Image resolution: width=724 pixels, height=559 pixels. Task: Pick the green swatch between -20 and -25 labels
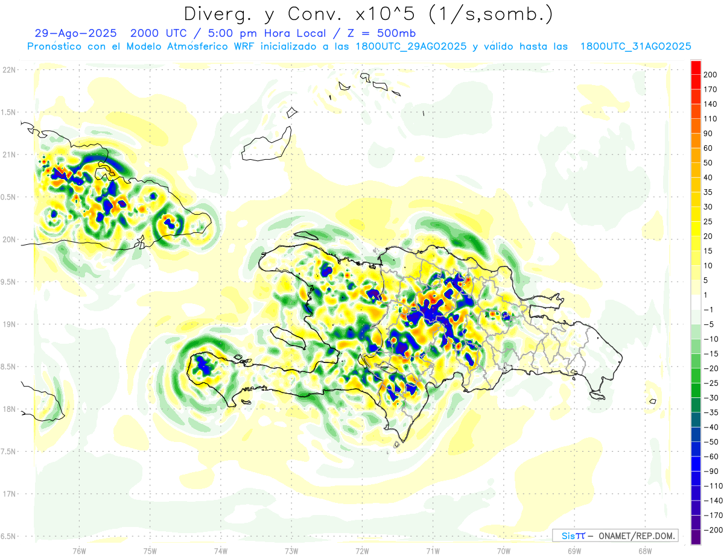coord(696,375)
